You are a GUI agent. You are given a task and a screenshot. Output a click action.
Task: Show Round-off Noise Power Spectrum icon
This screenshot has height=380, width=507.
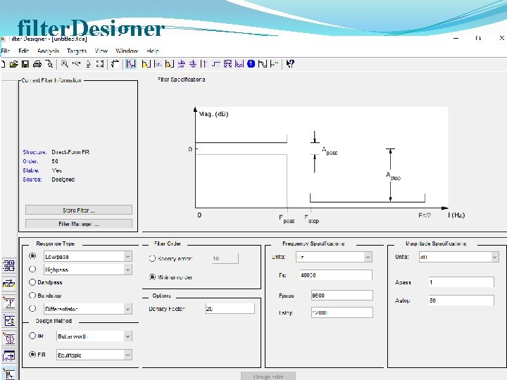274,64
